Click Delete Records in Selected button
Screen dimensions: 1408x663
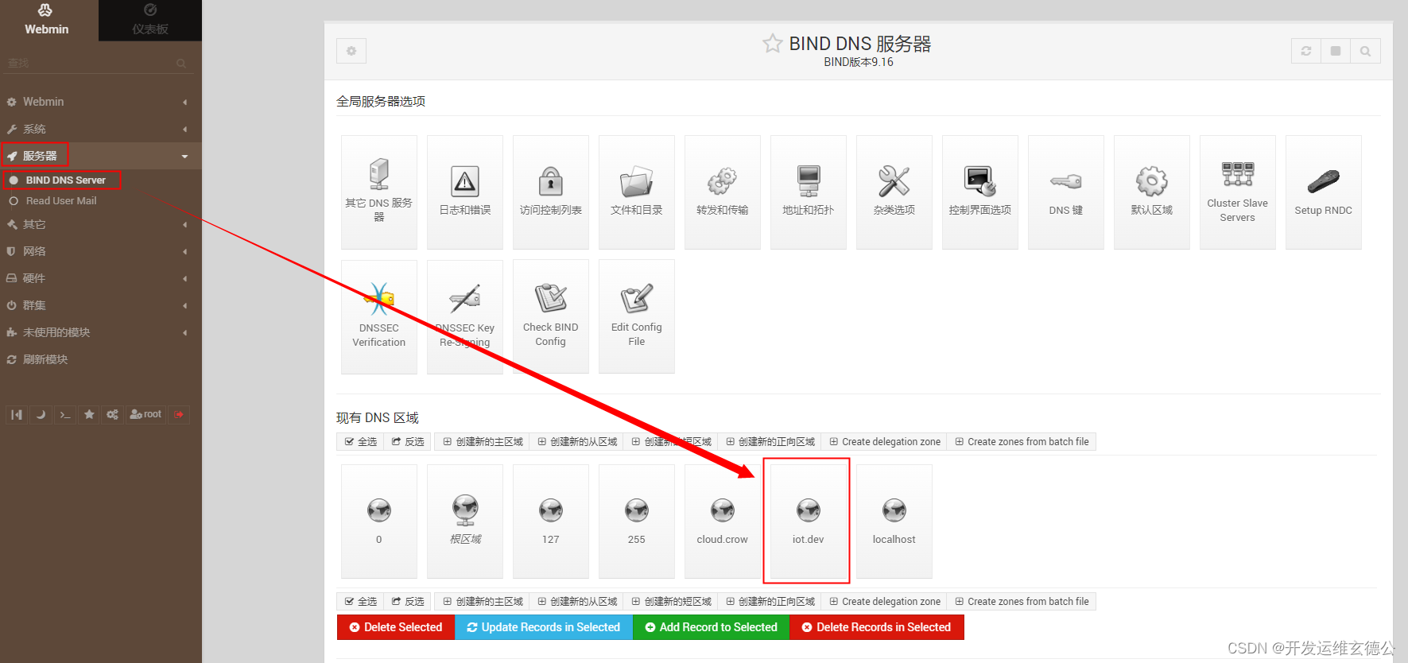pyautogui.click(x=877, y=627)
